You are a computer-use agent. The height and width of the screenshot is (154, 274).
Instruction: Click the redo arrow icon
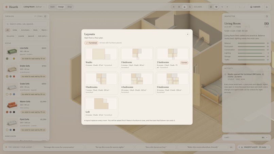point(244,7)
